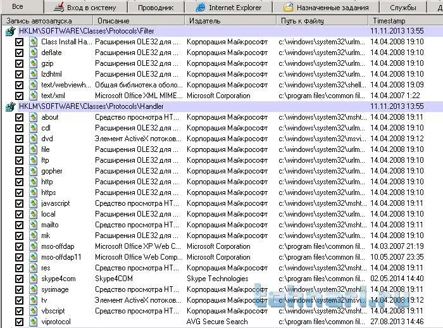Click Вход в систему tab icon

(59, 8)
